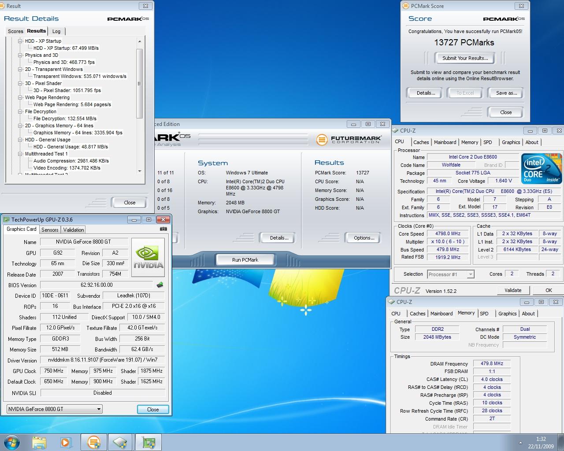This screenshot has height=451, width=564.
Task: Click CPU-Z title bar icon of Memory window
Action: point(391,302)
